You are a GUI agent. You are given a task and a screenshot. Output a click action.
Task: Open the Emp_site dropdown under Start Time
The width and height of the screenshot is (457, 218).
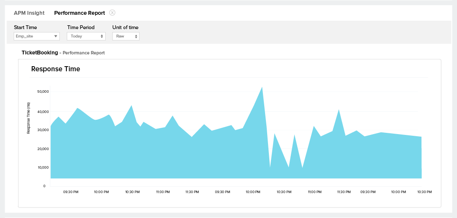pos(37,36)
